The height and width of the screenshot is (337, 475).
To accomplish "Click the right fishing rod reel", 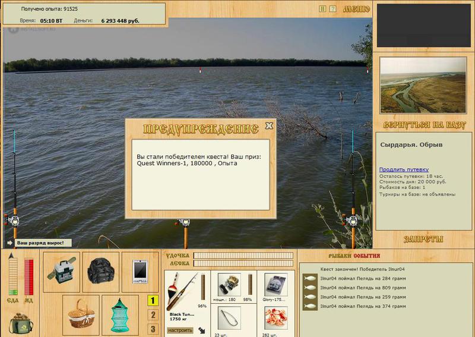I will coord(351,221).
